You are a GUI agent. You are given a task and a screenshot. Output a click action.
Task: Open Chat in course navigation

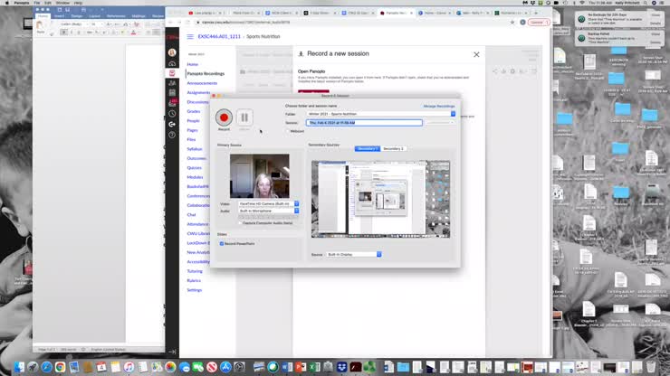tap(191, 215)
